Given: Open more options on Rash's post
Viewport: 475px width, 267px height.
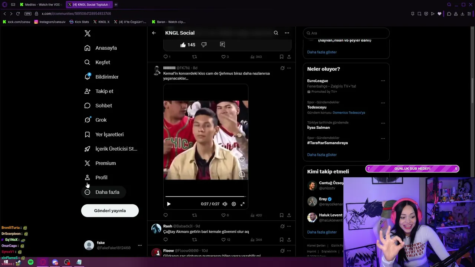Looking at the screenshot, I should tap(289, 226).
